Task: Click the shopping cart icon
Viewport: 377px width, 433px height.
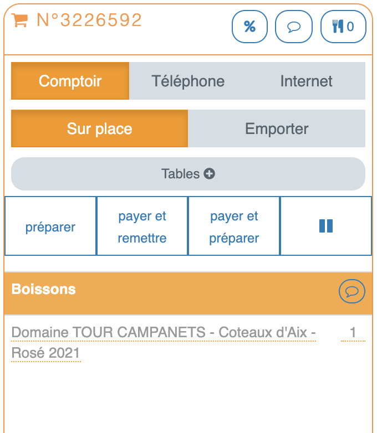Action: [x=19, y=20]
